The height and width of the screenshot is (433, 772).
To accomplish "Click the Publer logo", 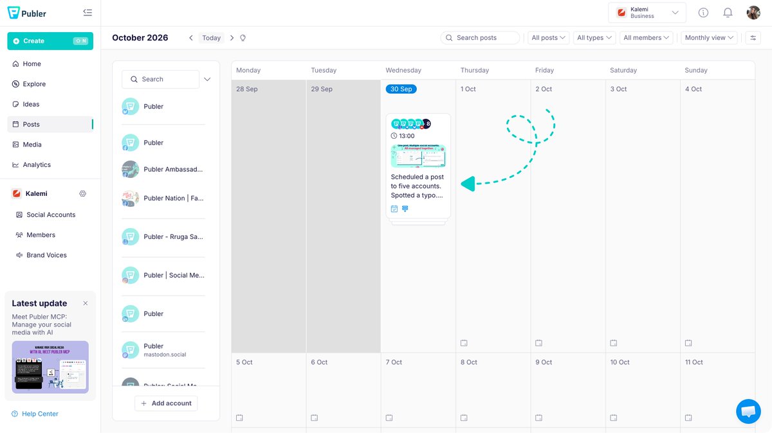I will (27, 13).
